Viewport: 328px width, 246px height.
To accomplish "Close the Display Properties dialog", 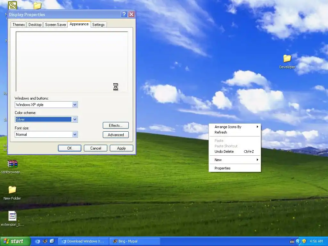I will 131,14.
